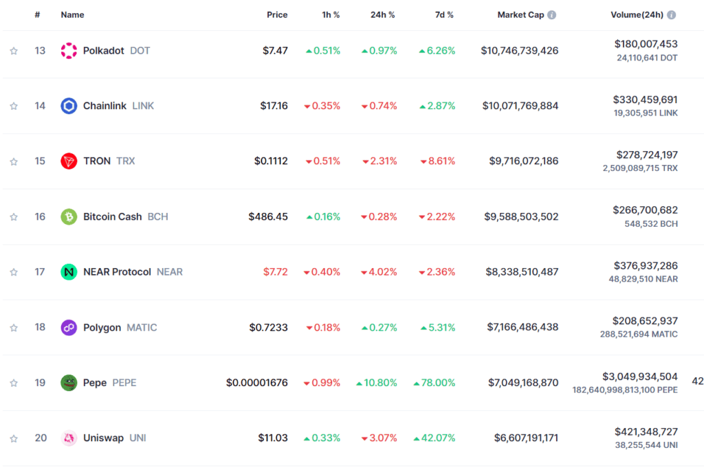Viewport: 704px width, 470px height.
Task: Open the NEAR Protocol coin page link
Action: point(133,272)
